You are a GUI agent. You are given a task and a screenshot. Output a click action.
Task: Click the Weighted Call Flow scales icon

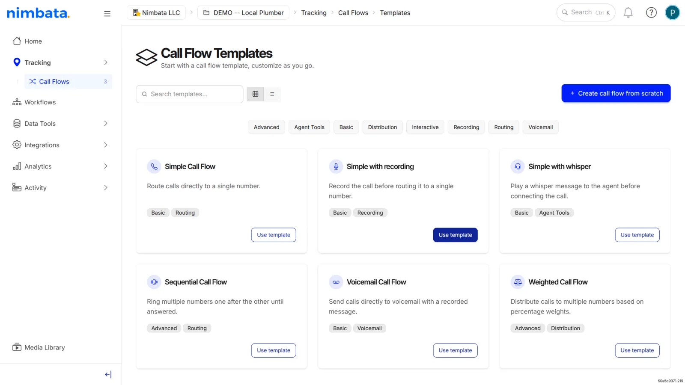(x=518, y=282)
